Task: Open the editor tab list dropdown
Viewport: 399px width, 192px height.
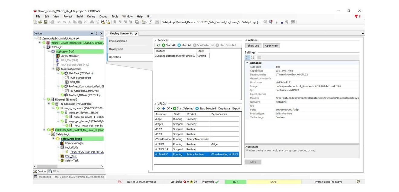Action: [363, 34]
